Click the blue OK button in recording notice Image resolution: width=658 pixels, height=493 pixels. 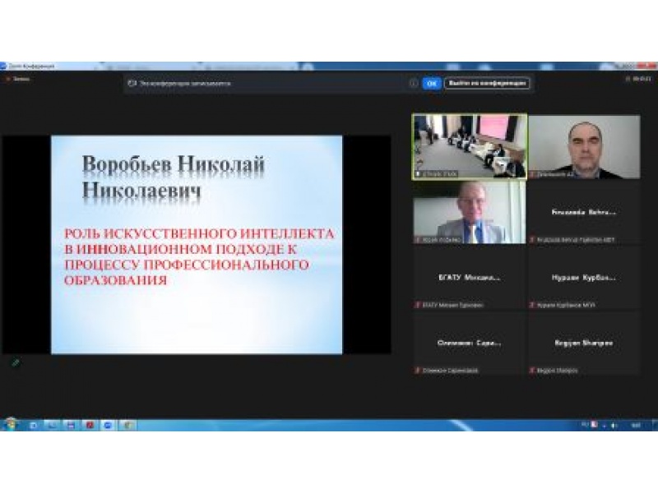coord(432,83)
